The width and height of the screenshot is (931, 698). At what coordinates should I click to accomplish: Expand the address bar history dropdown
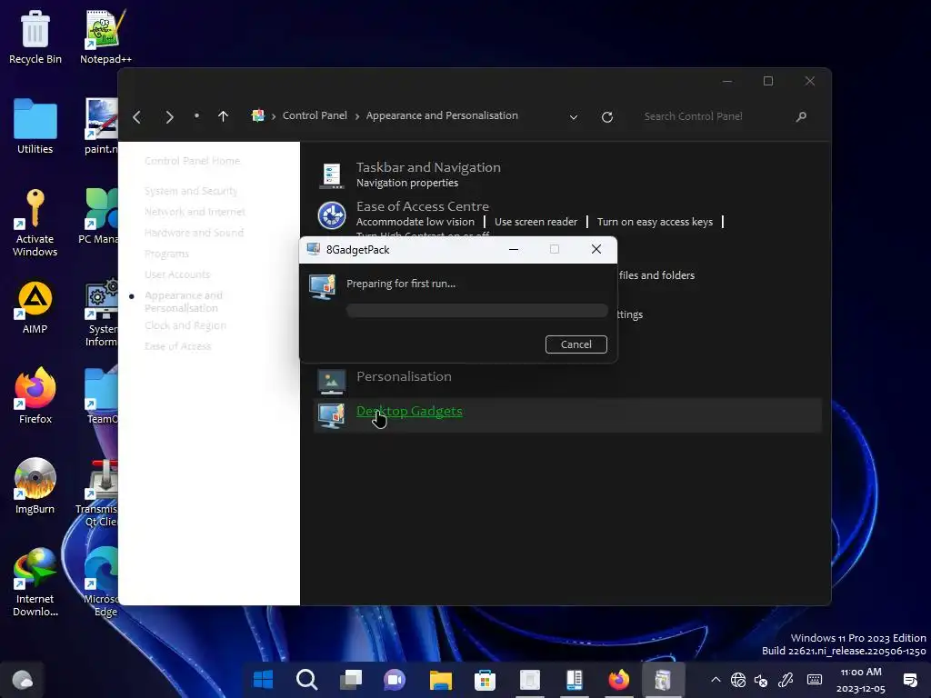pyautogui.click(x=573, y=117)
